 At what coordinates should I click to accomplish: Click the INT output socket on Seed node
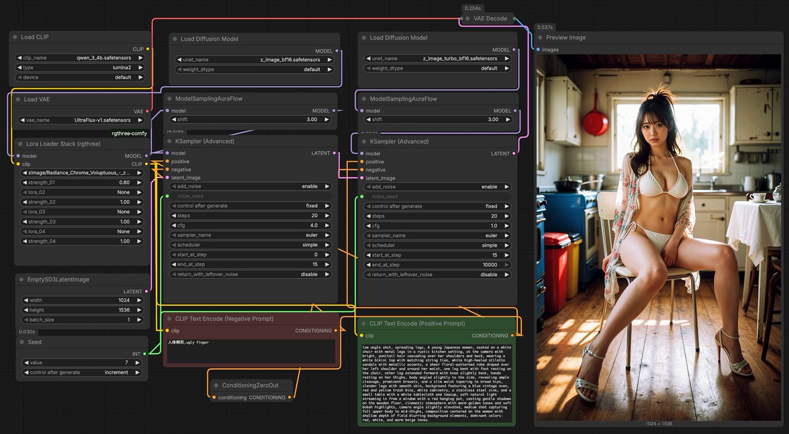[145, 354]
